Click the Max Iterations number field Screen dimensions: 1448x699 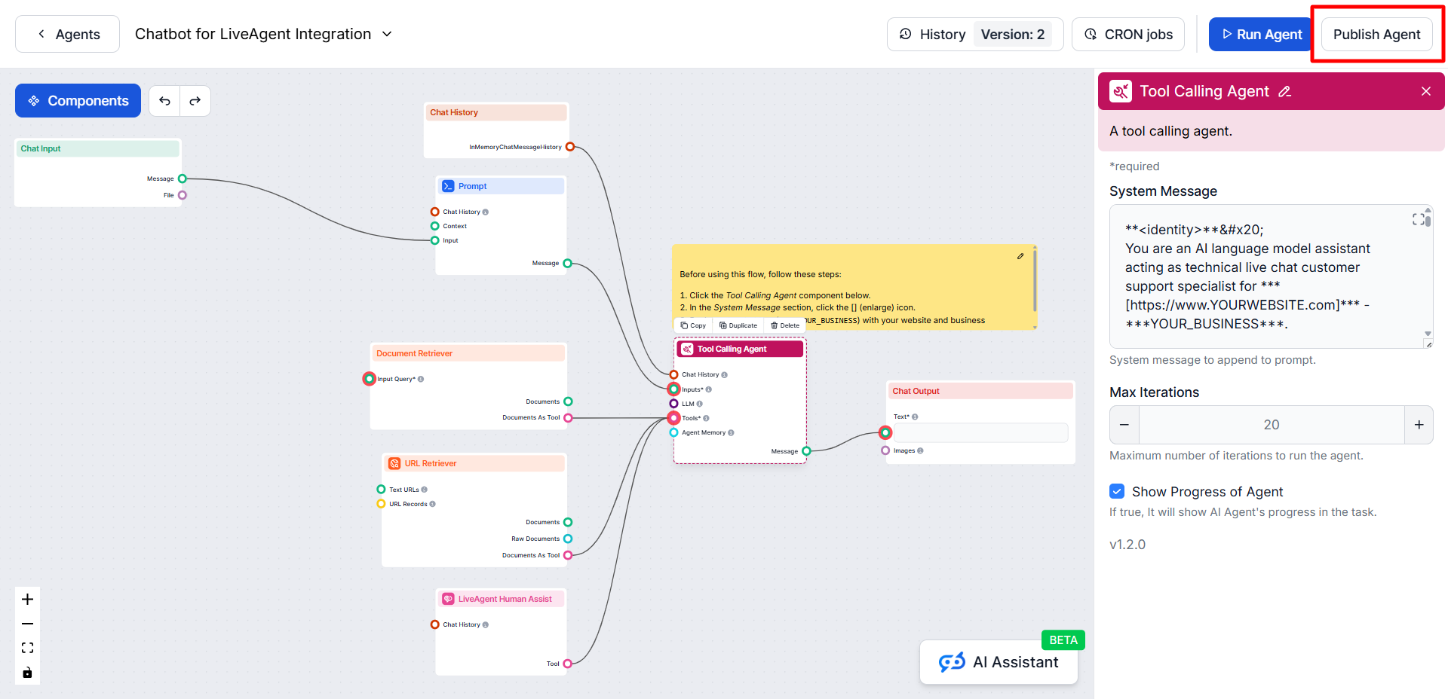(1271, 425)
